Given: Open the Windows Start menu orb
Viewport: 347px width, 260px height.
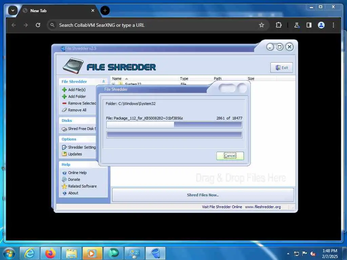Looking at the screenshot, I should click(9, 253).
